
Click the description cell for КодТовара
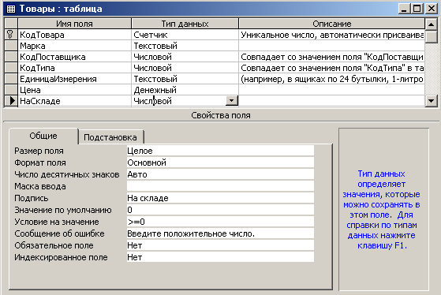click(x=332, y=35)
